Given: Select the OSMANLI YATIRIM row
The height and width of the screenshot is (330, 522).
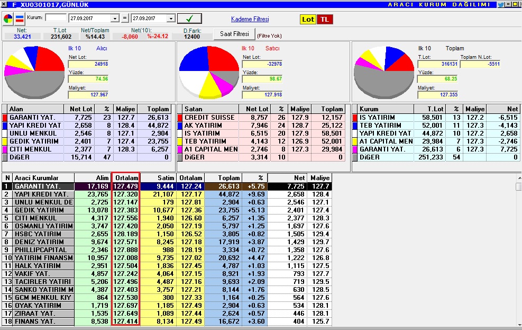Looking at the screenshot, I should click(x=167, y=226).
